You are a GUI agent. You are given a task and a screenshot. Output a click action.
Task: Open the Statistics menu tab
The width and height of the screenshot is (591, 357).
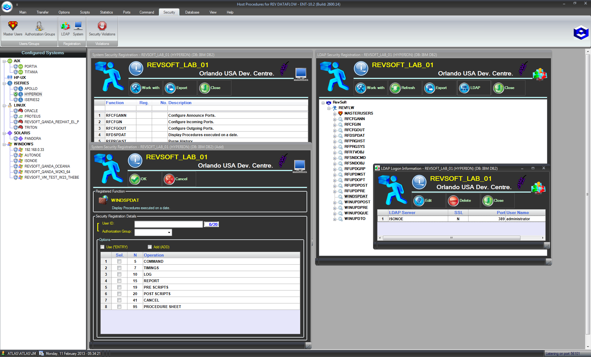click(x=106, y=12)
